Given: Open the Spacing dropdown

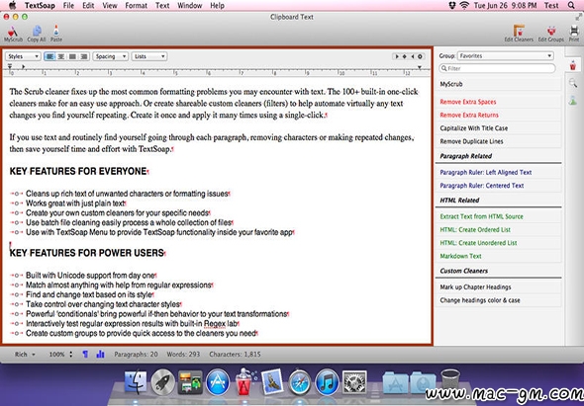Looking at the screenshot, I should (x=110, y=56).
